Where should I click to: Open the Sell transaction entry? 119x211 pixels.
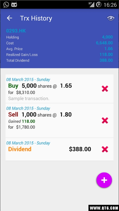[x=59, y=120]
